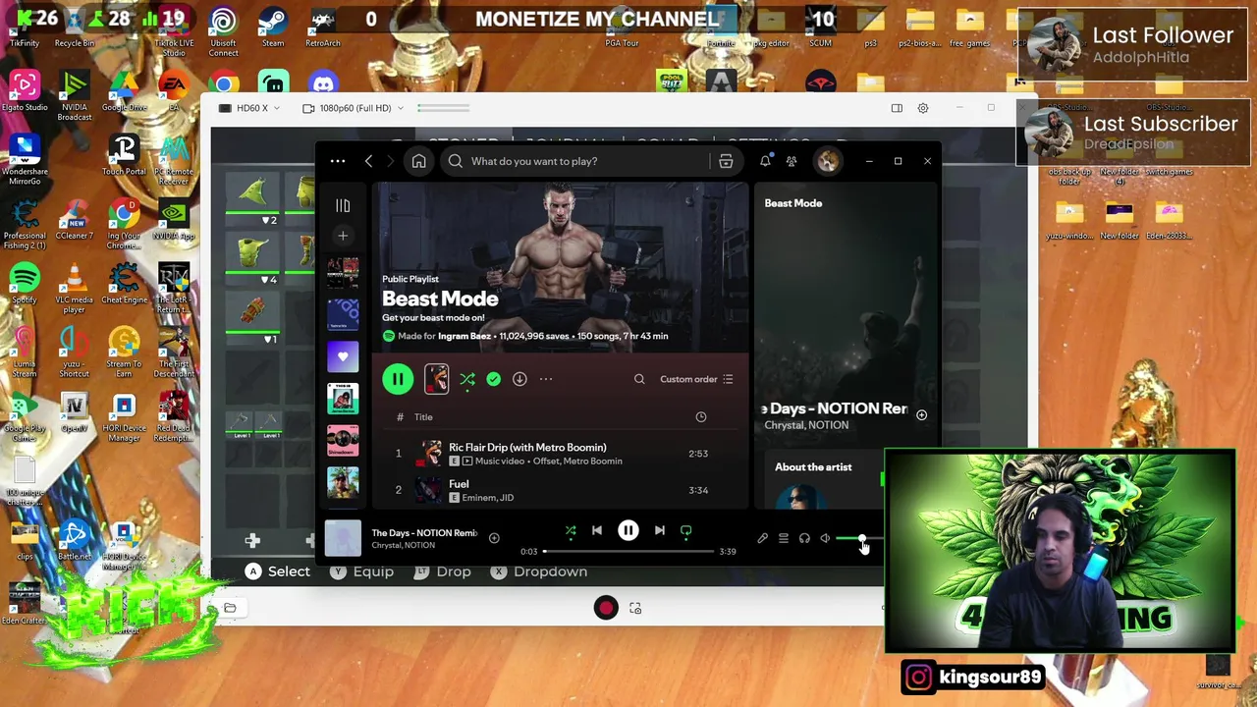Open the Spotify profile avatar menu
The image size is (1257, 707).
(827, 161)
